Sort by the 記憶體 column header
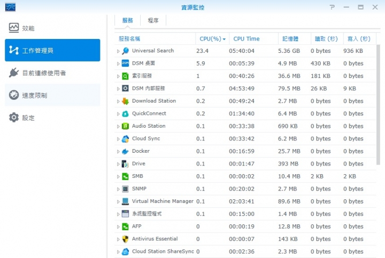This screenshot has width=385, height=258. coord(295,39)
